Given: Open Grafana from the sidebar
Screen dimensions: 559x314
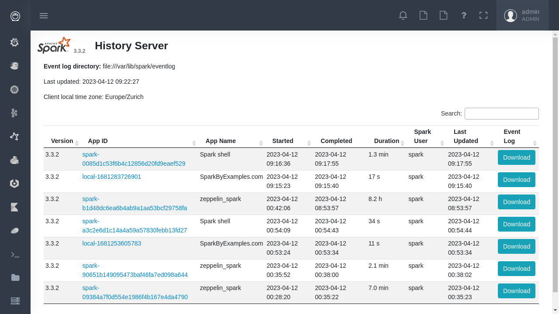Looking at the screenshot, I should point(14,42).
